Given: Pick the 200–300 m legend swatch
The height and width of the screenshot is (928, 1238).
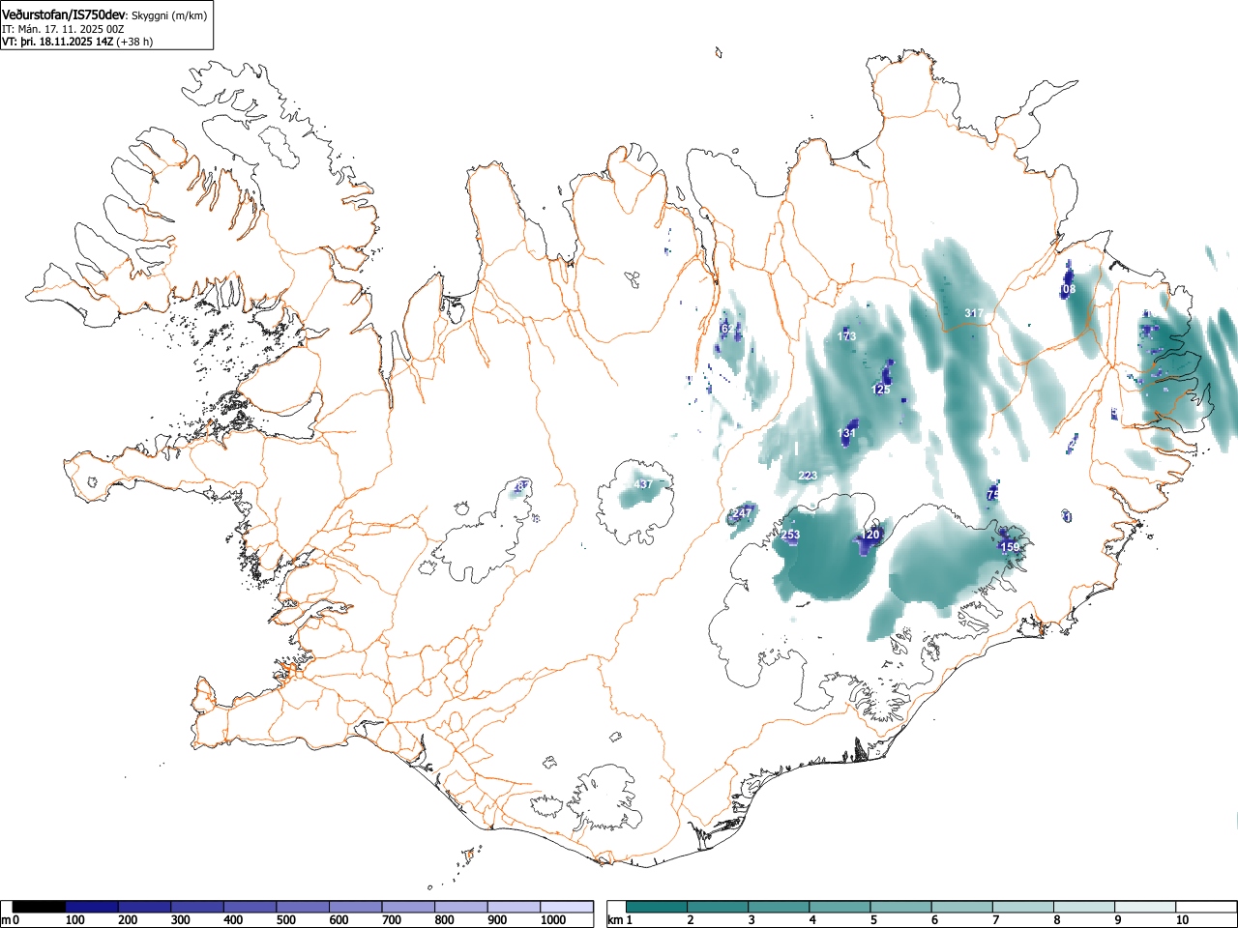Looking at the screenshot, I should (x=145, y=907).
